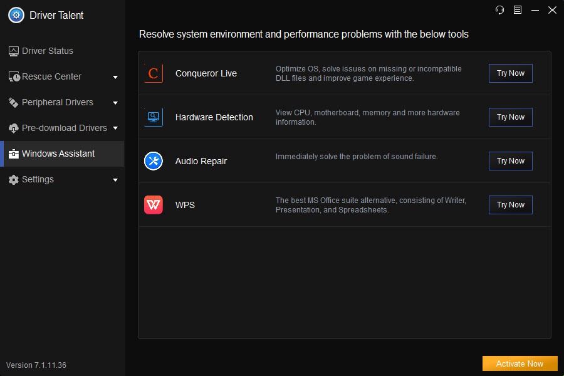
Task: Click the Settings gear icon in sidebar
Action: 14,180
